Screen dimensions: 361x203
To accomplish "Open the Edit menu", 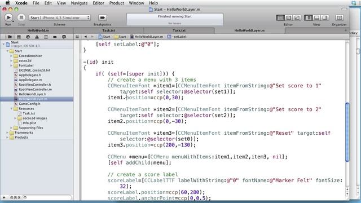I will click(x=48, y=3).
